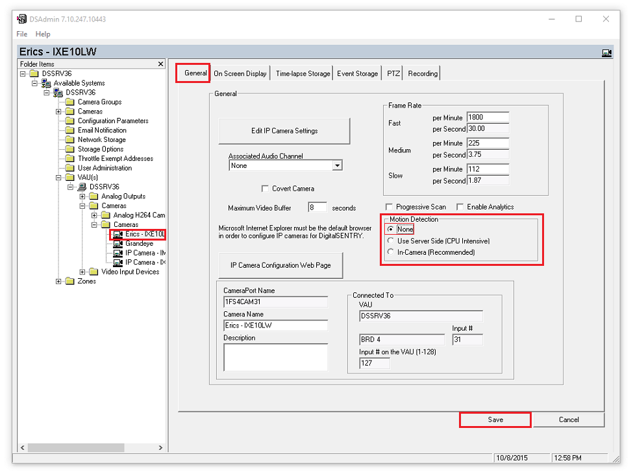Check the Progressive Scan option
This screenshot has height=474, width=633.
pyautogui.click(x=388, y=206)
